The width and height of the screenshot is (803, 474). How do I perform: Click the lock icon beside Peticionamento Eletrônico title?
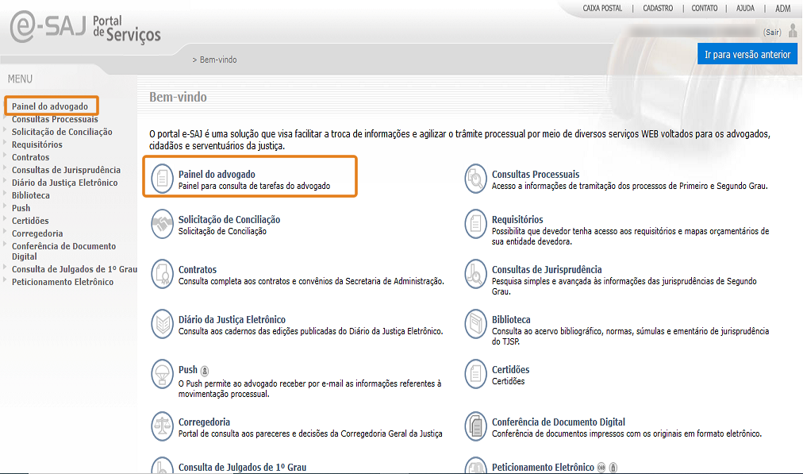tap(613, 468)
